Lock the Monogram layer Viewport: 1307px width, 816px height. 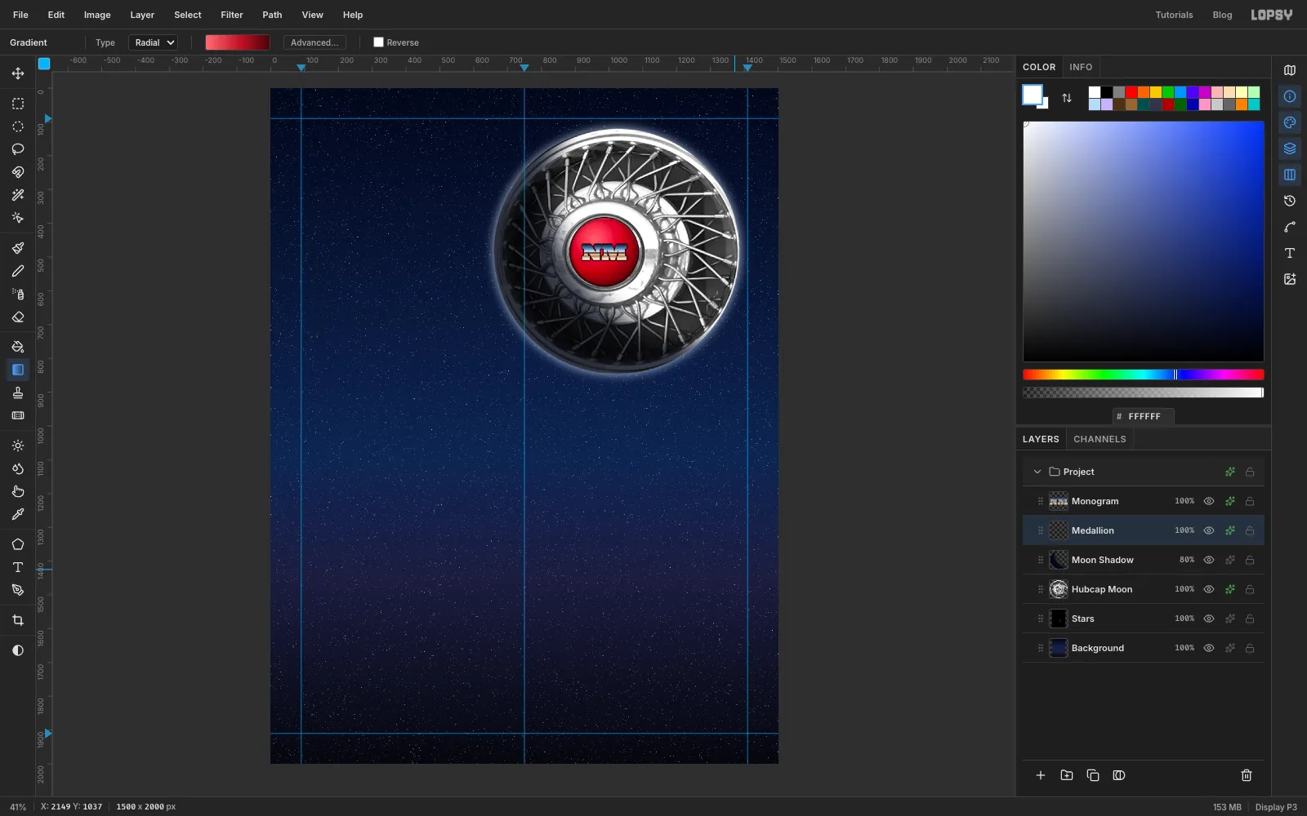(1250, 501)
